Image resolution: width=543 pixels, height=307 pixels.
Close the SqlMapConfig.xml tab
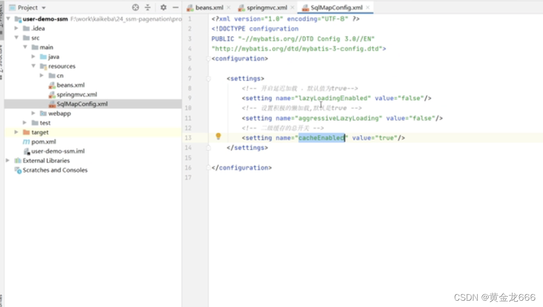pyautogui.click(x=368, y=8)
